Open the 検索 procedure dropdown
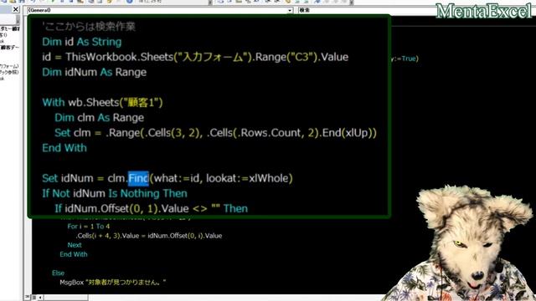536x301 pixels. click(x=417, y=10)
